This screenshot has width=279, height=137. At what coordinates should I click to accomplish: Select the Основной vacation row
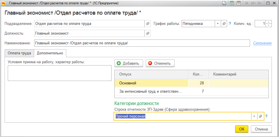(x=192, y=83)
